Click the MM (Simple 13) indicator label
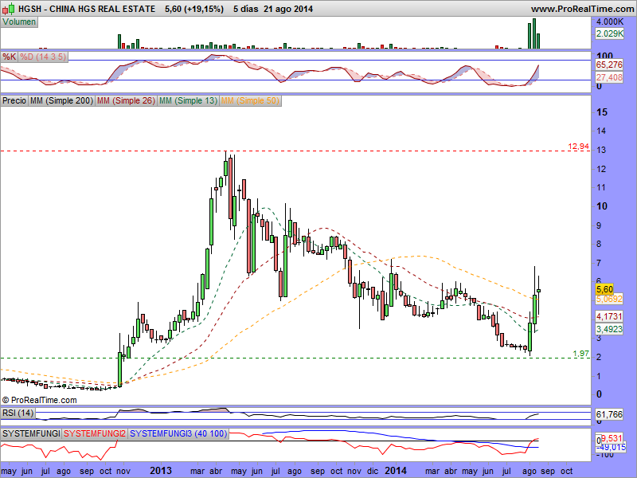The width and height of the screenshot is (637, 478). 188,100
